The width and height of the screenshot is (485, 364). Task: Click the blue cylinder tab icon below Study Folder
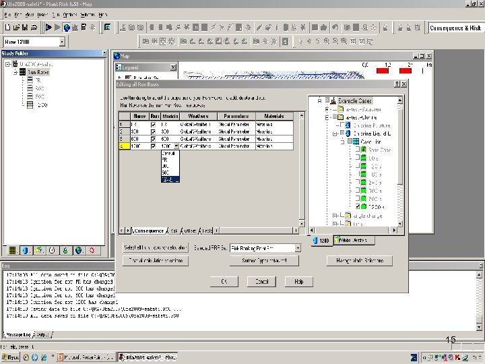pos(26,250)
